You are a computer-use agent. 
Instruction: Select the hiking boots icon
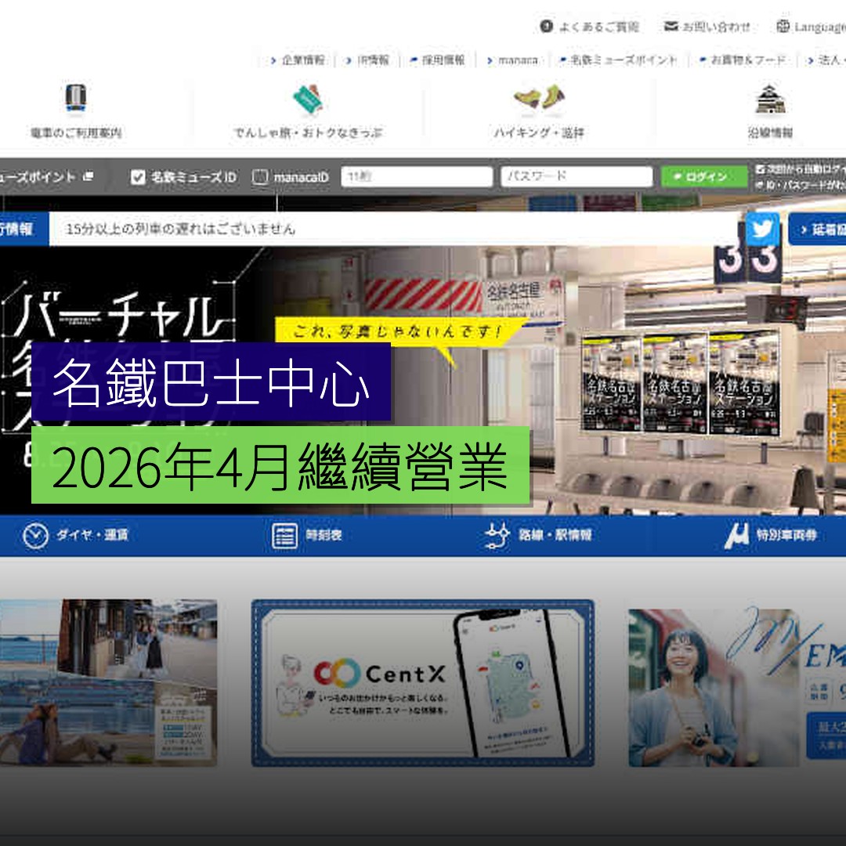tap(539, 99)
